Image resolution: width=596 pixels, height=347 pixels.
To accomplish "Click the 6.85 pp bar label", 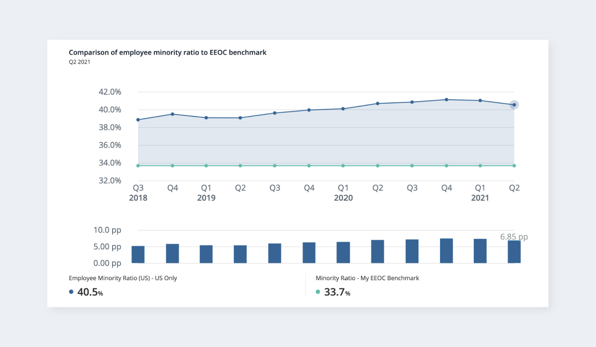I will 514,237.
